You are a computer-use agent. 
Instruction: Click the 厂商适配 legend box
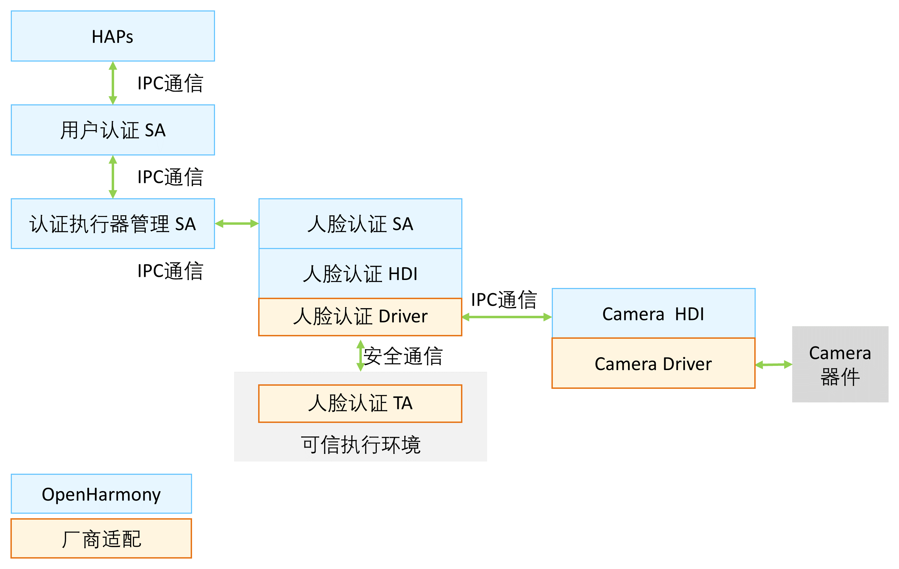(101, 539)
